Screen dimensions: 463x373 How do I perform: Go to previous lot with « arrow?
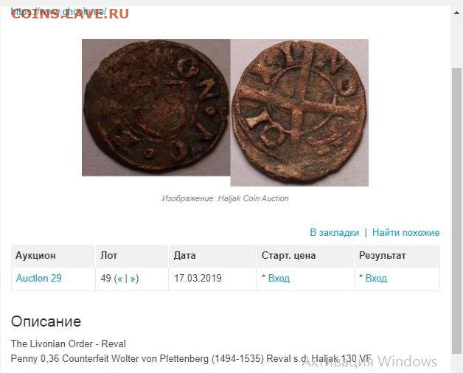point(119,279)
